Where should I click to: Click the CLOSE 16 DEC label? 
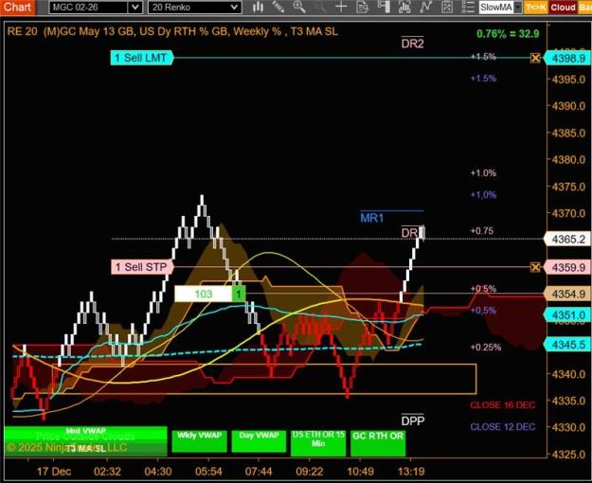click(503, 405)
